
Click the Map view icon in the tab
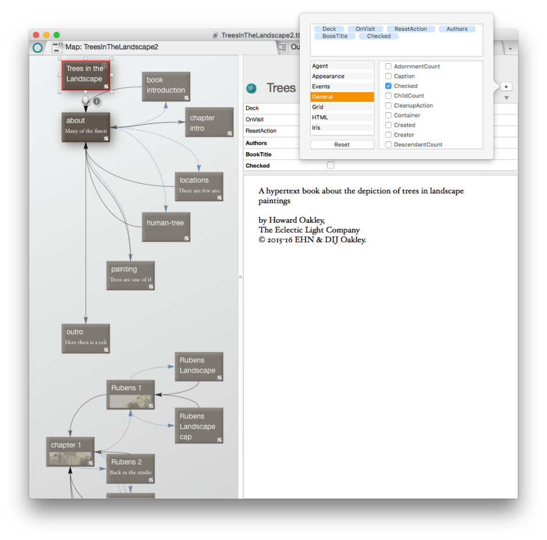pos(58,47)
